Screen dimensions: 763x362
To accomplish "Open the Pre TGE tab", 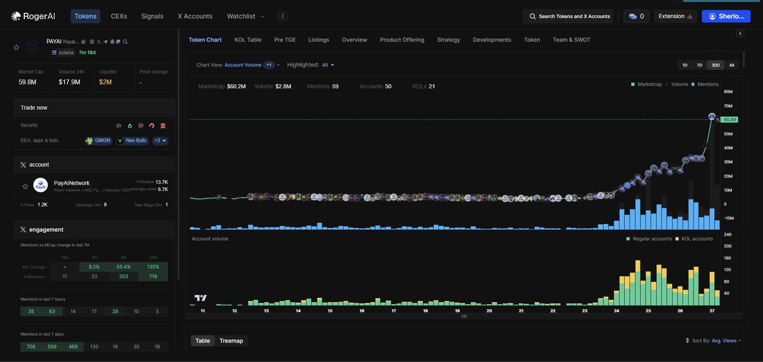I will (285, 39).
